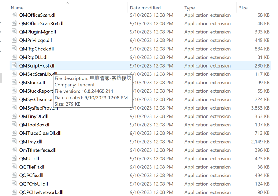Toggle sort direction arrow above Name
This screenshot has width=278, height=196.
[x=68, y=3]
